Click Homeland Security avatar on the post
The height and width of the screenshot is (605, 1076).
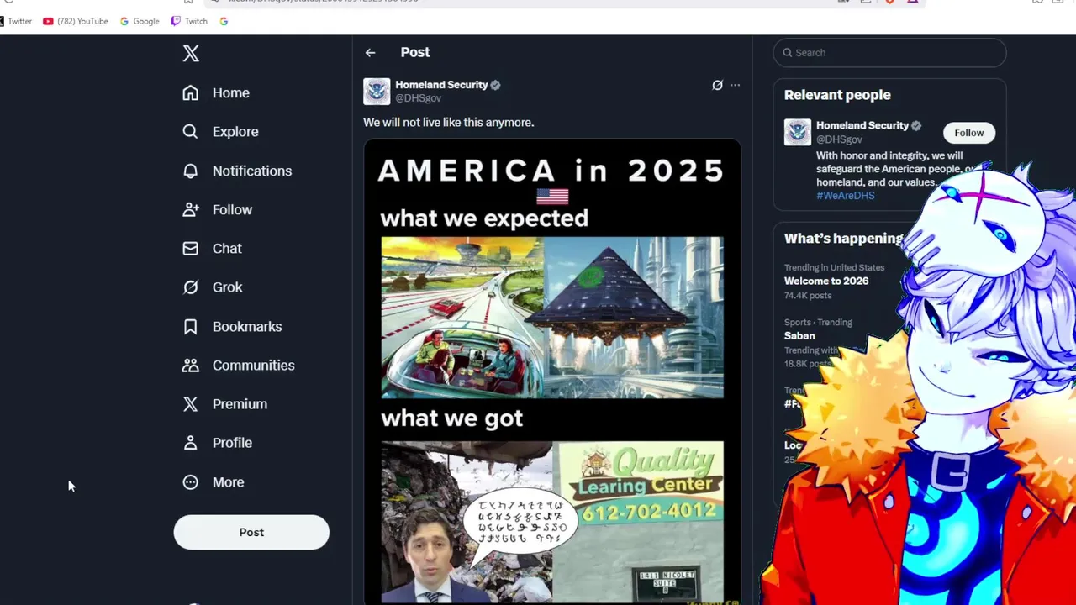coord(377,92)
